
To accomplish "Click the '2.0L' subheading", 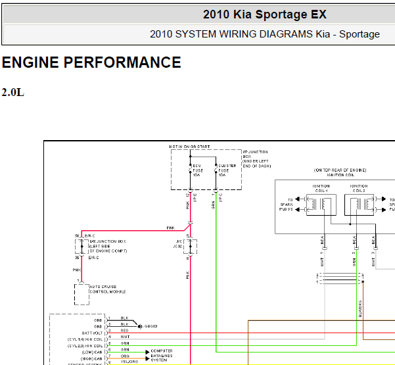I will pos(12,93).
